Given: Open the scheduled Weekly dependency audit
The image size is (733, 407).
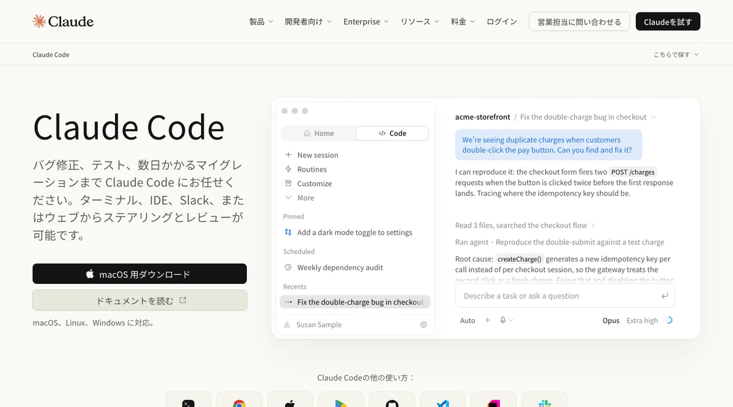Looking at the screenshot, I should (340, 267).
